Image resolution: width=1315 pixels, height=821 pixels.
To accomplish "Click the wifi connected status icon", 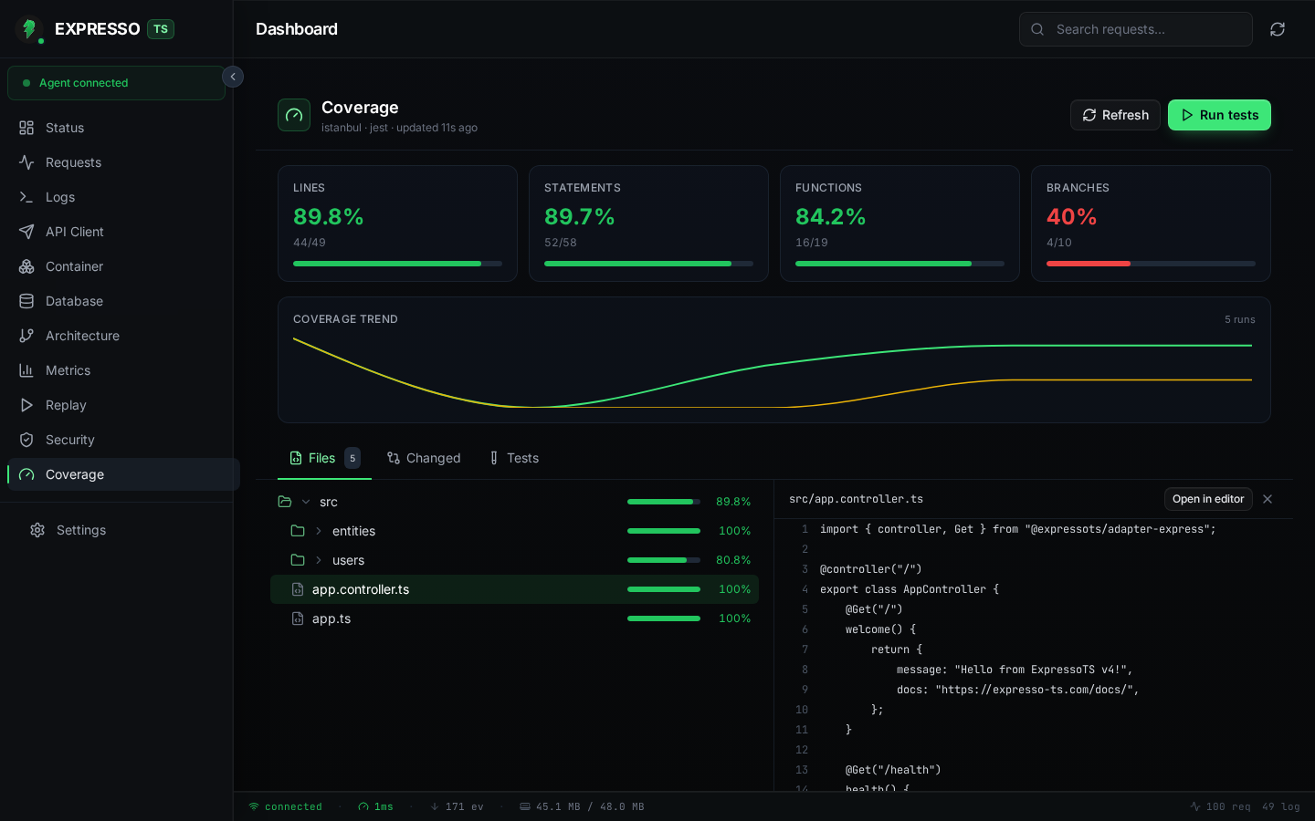I will click(x=254, y=806).
